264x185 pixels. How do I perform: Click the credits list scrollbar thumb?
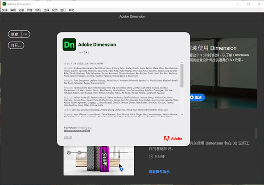pos(182,76)
